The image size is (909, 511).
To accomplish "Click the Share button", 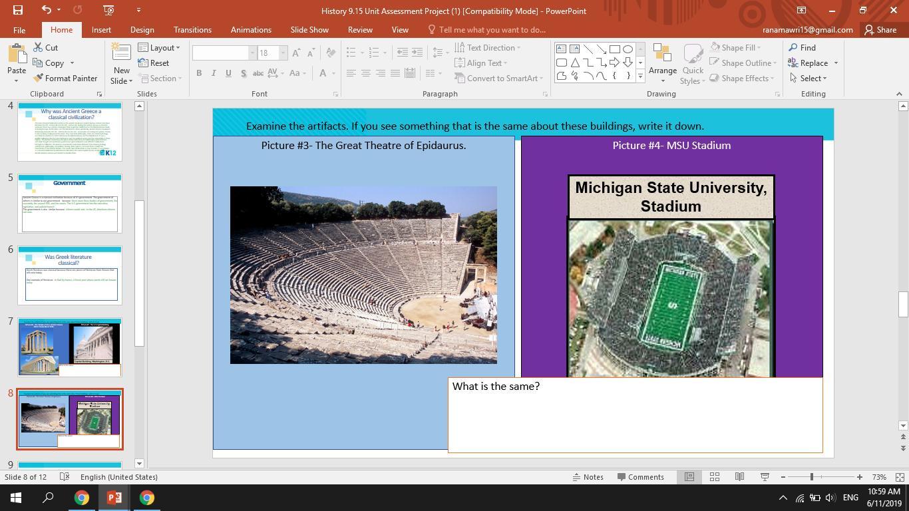I will point(880,30).
